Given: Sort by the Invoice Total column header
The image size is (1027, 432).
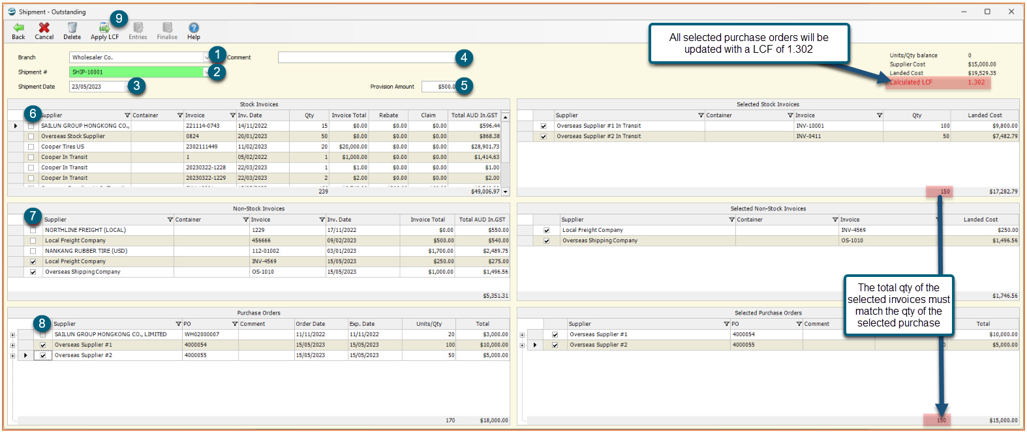Looking at the screenshot, I should click(x=348, y=115).
